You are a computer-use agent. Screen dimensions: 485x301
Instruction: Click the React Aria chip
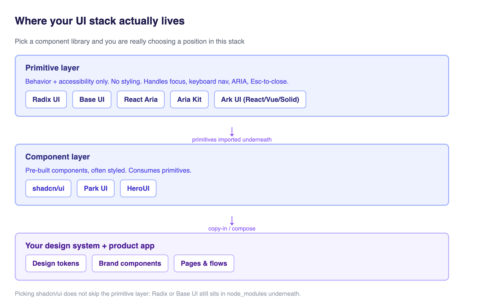(x=141, y=99)
